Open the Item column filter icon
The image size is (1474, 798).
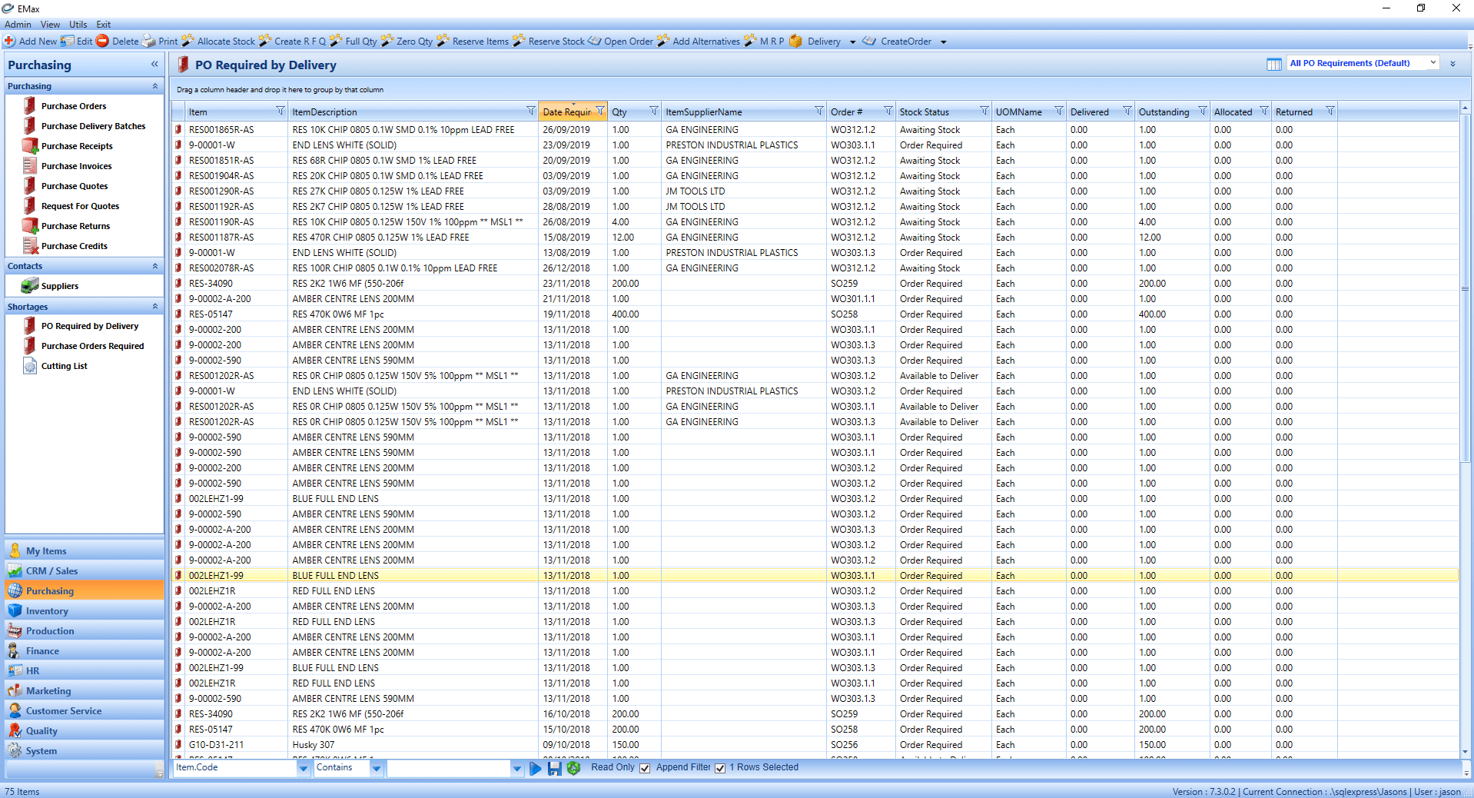coord(280,111)
